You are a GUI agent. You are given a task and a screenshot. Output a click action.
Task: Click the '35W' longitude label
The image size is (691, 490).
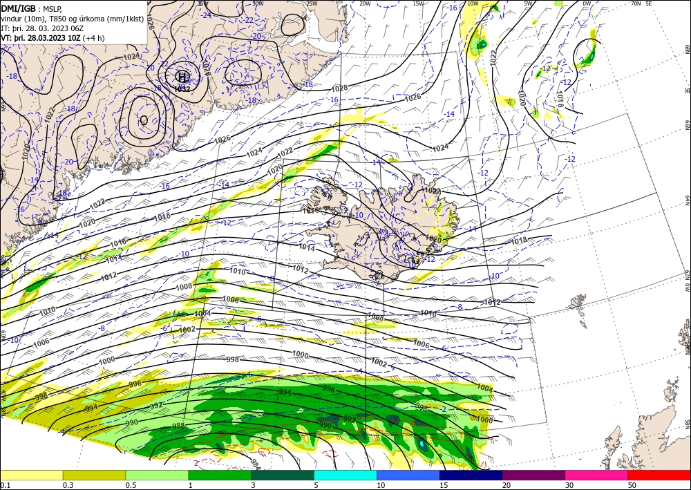coord(202,3)
